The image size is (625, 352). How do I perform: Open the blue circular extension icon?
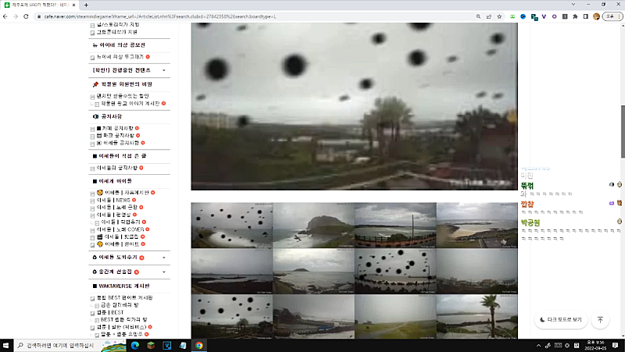523,16
